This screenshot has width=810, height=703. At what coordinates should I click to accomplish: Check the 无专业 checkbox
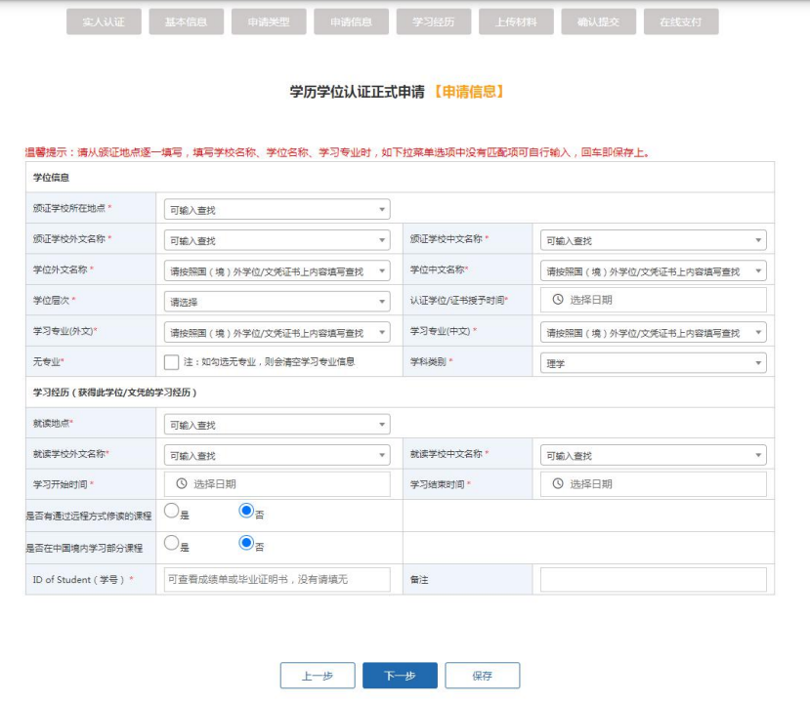[x=171, y=362]
